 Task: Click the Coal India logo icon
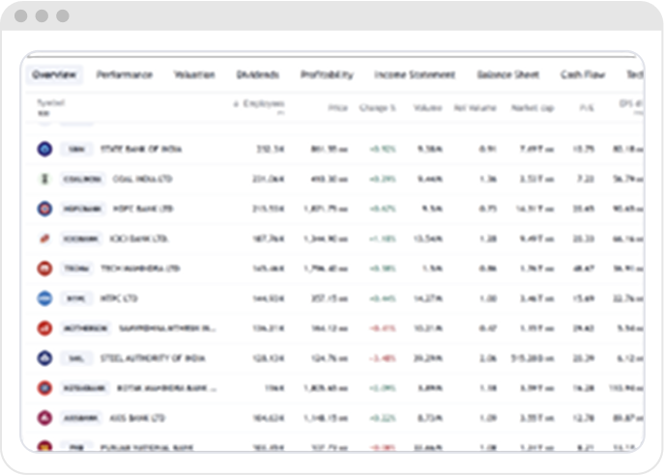tap(43, 179)
